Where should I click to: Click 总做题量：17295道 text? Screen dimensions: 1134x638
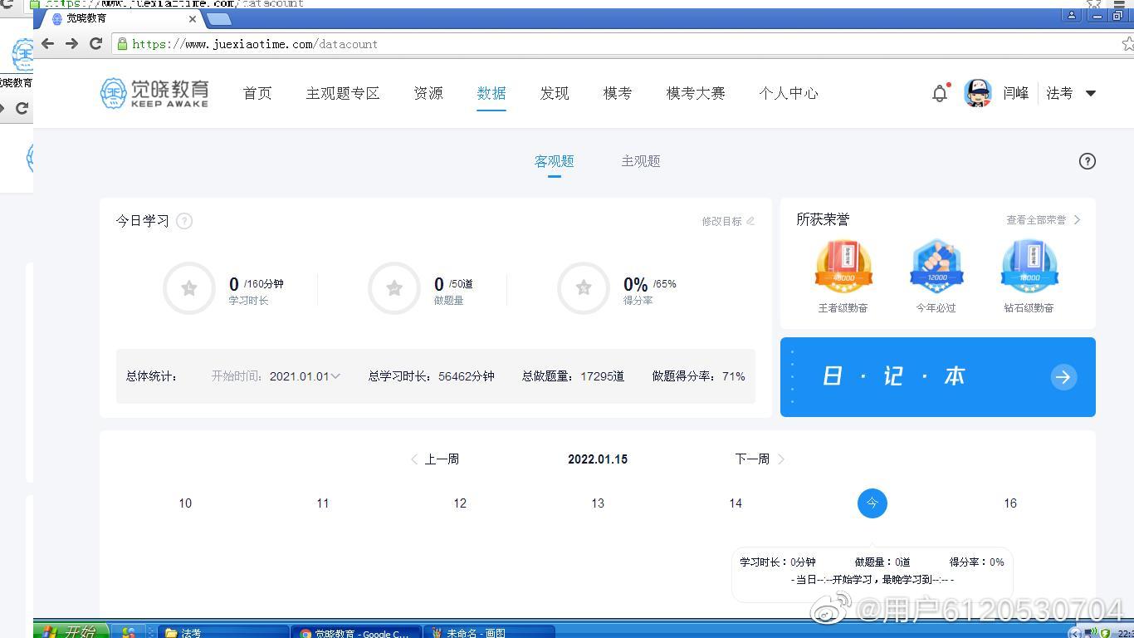[x=574, y=376]
